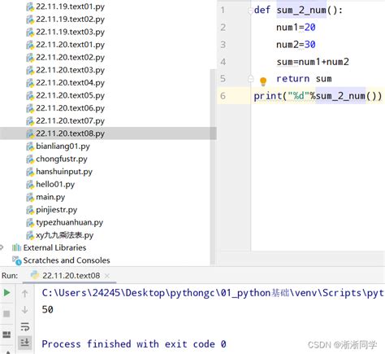Place cursor on num2=30 line
Image resolution: width=385 pixels, height=354 pixels.
click(296, 45)
